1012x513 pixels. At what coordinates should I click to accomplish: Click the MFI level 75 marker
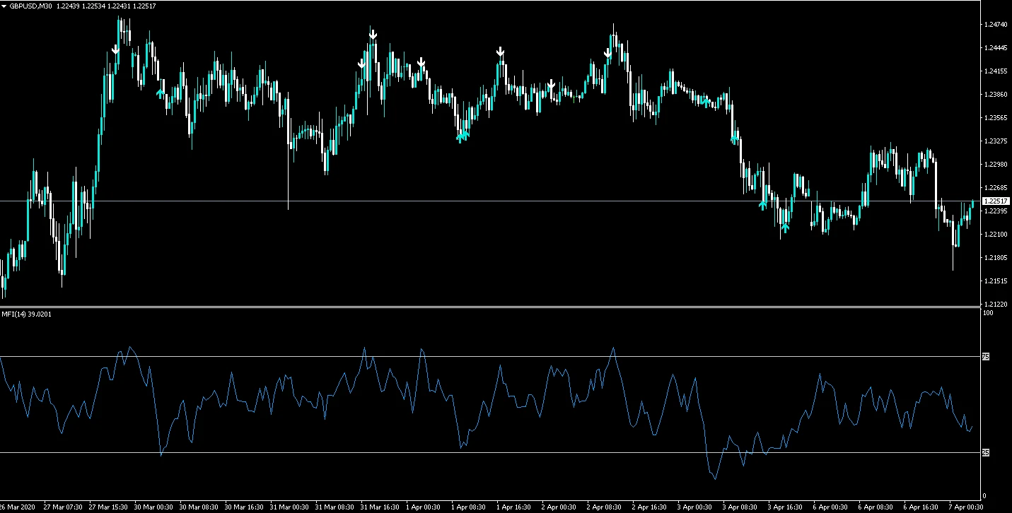point(986,357)
